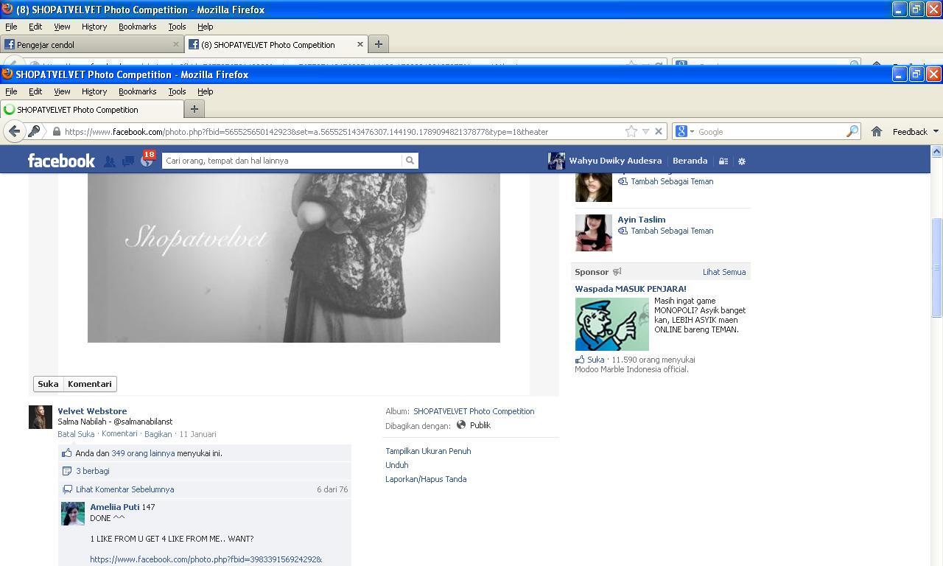Image resolution: width=943 pixels, height=566 pixels.
Task: Click the Beranda link
Action: coord(690,161)
